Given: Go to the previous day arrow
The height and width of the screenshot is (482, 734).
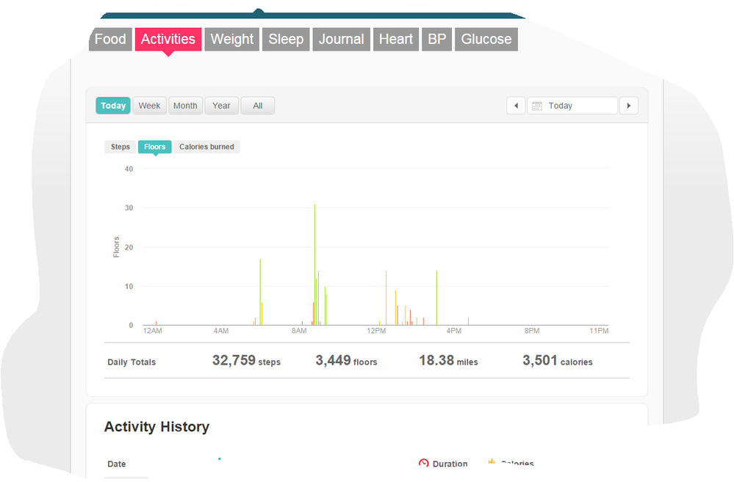Looking at the screenshot, I should pyautogui.click(x=516, y=106).
